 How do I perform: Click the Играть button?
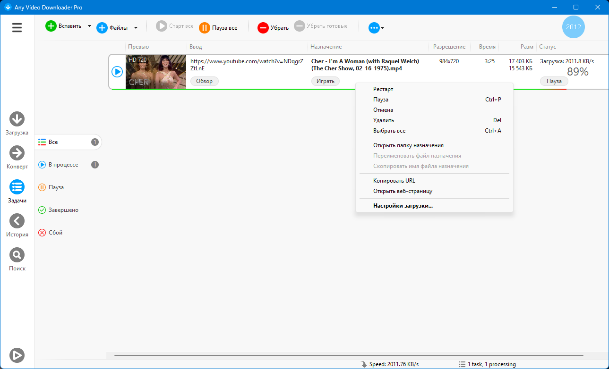coord(325,81)
